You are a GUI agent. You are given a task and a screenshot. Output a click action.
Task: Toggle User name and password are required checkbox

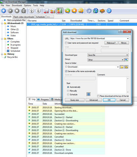click(66, 43)
